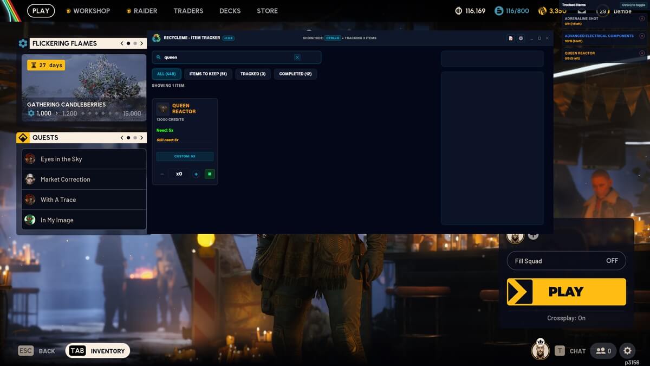650x366 pixels.
Task: Click the Queen Reactor item thumbnail
Action: [x=163, y=109]
